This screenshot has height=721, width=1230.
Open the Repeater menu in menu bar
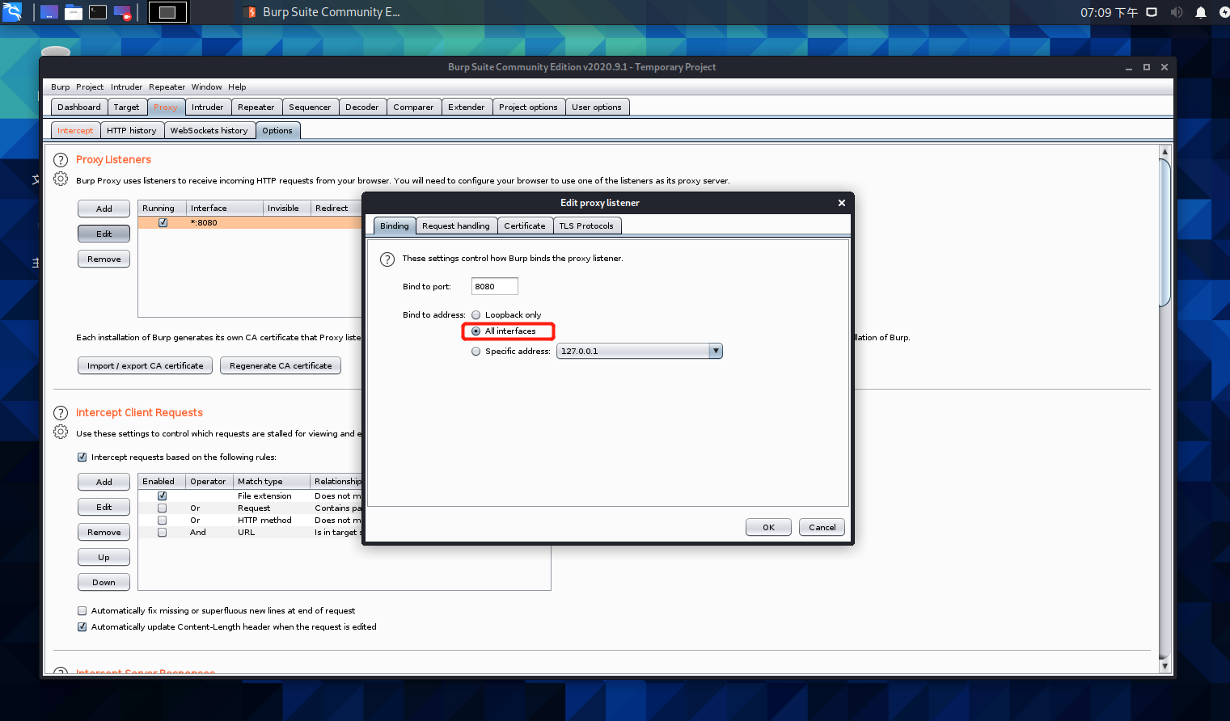tap(167, 87)
